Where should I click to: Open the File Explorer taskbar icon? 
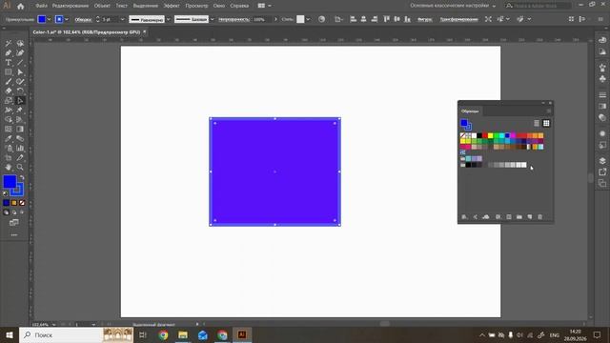(x=183, y=334)
